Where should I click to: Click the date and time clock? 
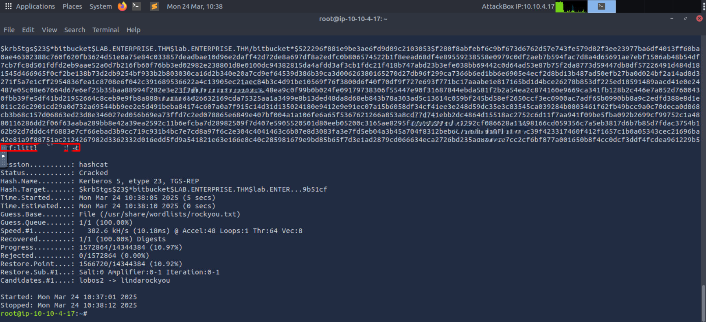tap(195, 6)
